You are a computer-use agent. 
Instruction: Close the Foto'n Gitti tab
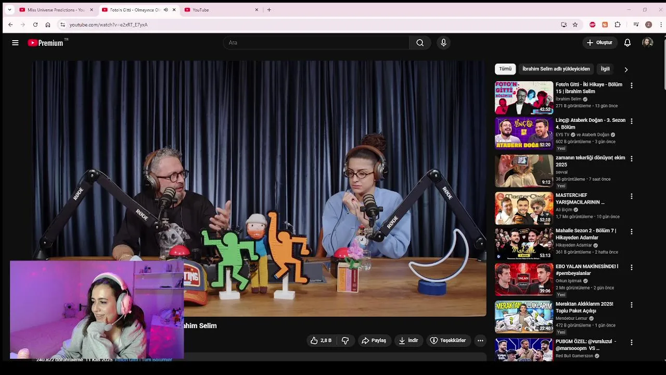pos(174,10)
